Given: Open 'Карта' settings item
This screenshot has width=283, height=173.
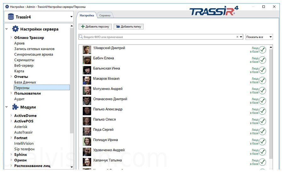Looking at the screenshot, I should coord(19,71).
